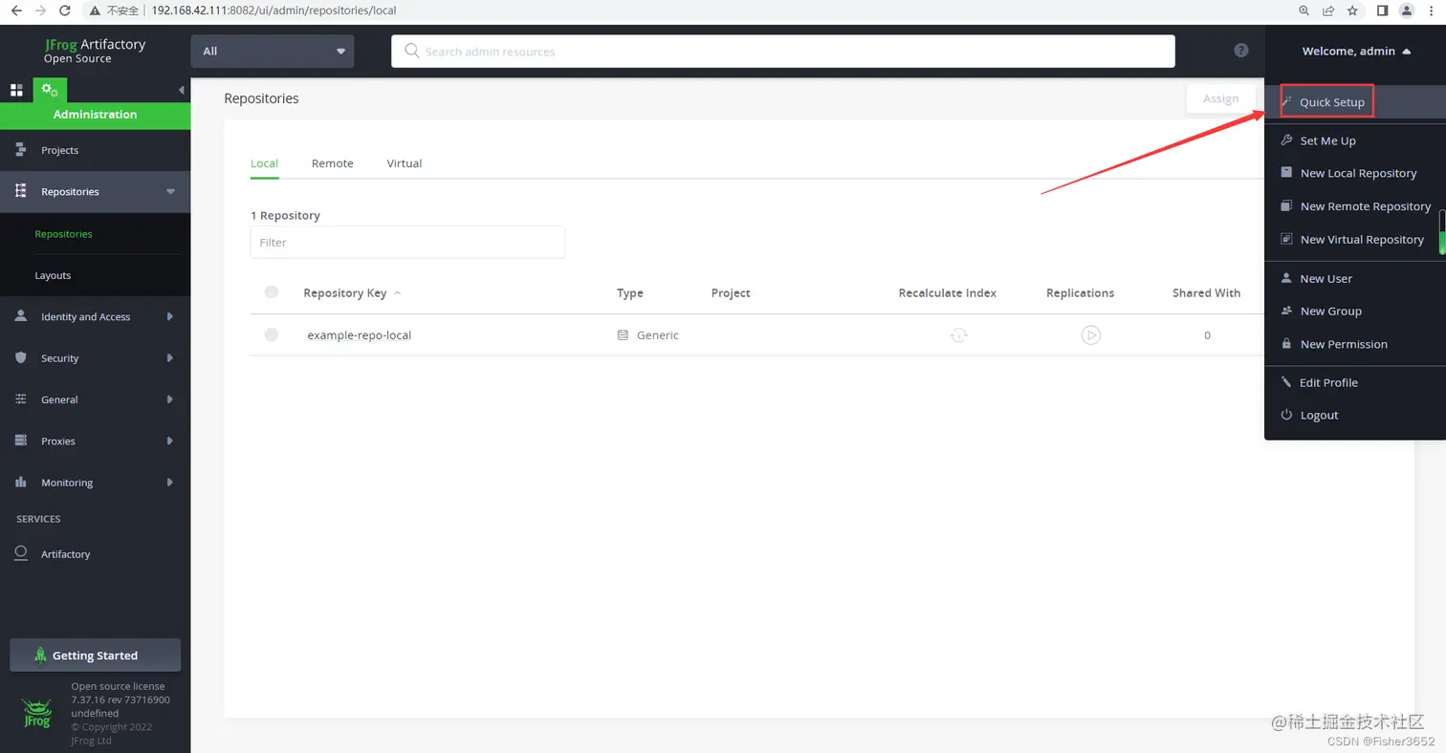Click the Monitoring bar chart icon
The width and height of the screenshot is (1446, 753).
[x=20, y=483]
